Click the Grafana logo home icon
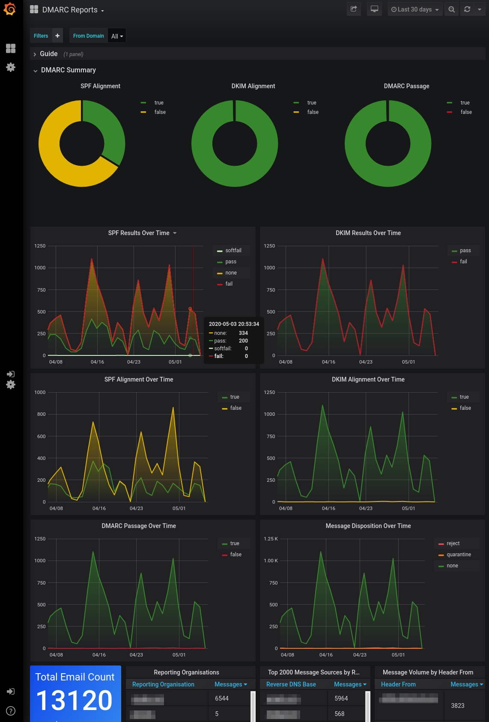 pyautogui.click(x=10, y=9)
